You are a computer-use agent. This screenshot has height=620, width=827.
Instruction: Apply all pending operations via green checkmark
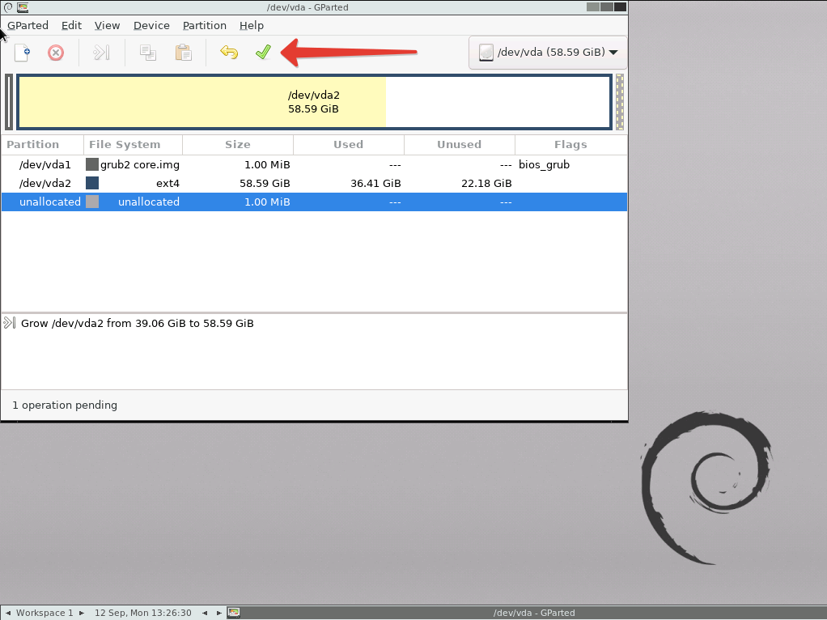(262, 52)
